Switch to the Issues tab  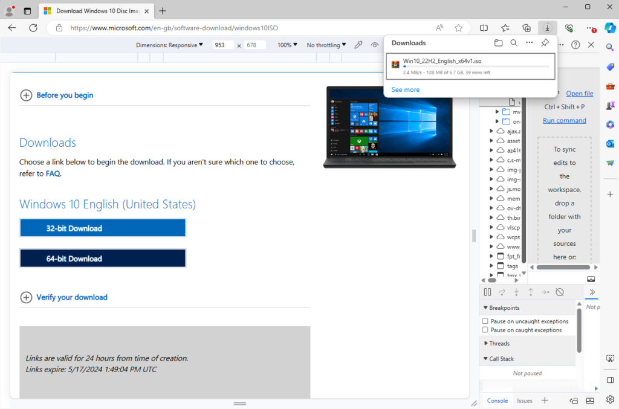click(x=524, y=400)
